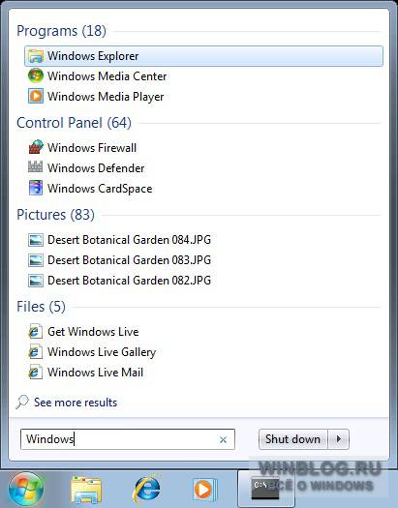
Task: Open the Windows Live Mail file
Action: 95,373
